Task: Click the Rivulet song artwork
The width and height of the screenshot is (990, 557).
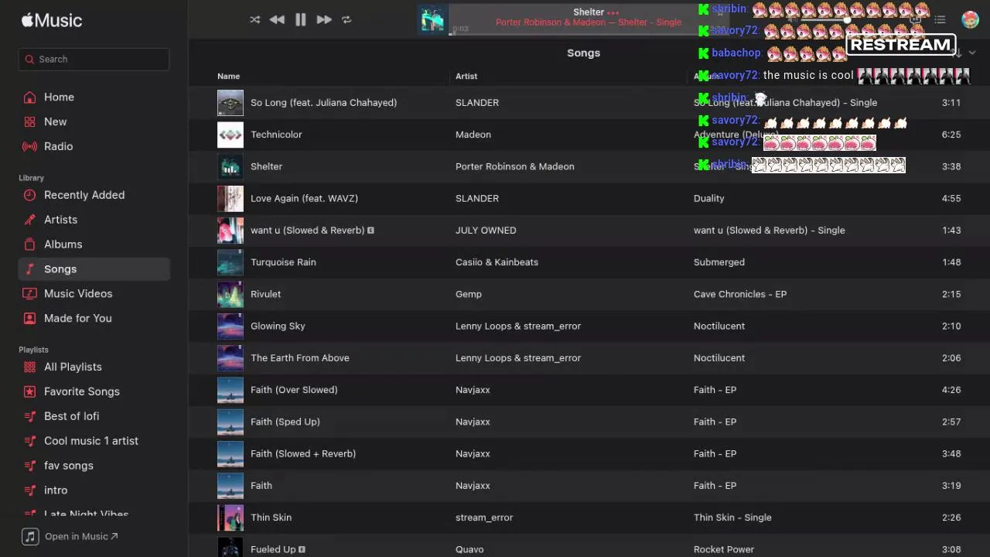Action: coord(230,294)
